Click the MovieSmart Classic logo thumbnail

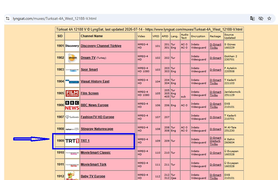click(72, 153)
